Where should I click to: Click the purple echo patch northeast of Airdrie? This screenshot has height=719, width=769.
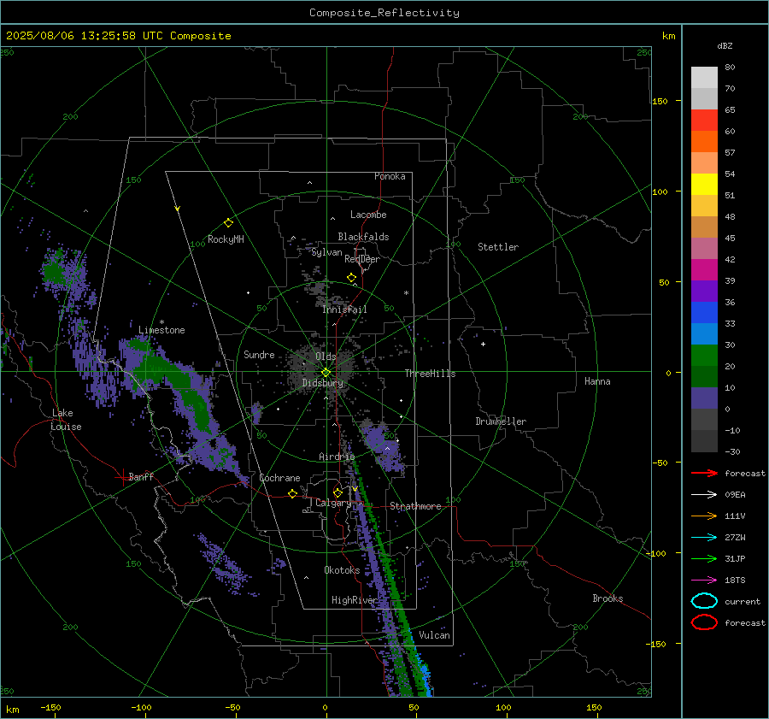(385, 446)
